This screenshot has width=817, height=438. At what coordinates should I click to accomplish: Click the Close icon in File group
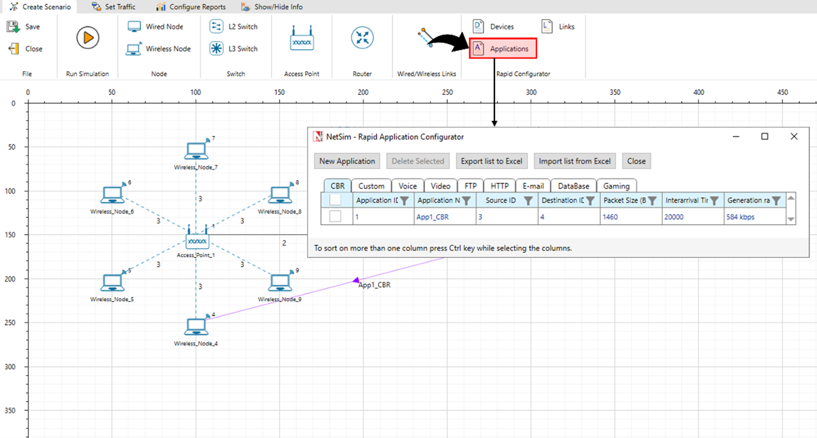pos(13,48)
